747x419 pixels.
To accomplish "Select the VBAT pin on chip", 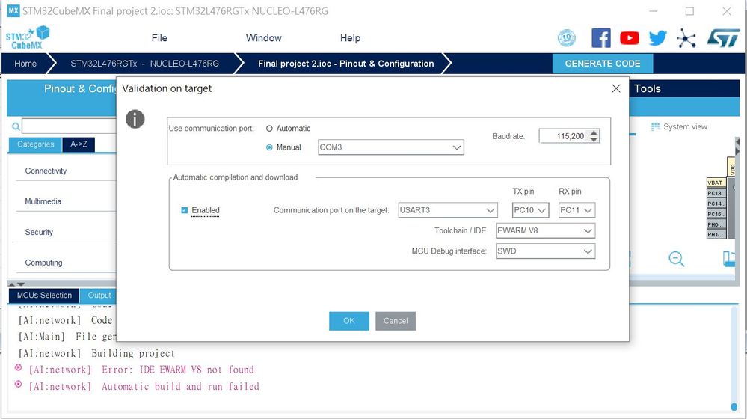I will click(716, 183).
